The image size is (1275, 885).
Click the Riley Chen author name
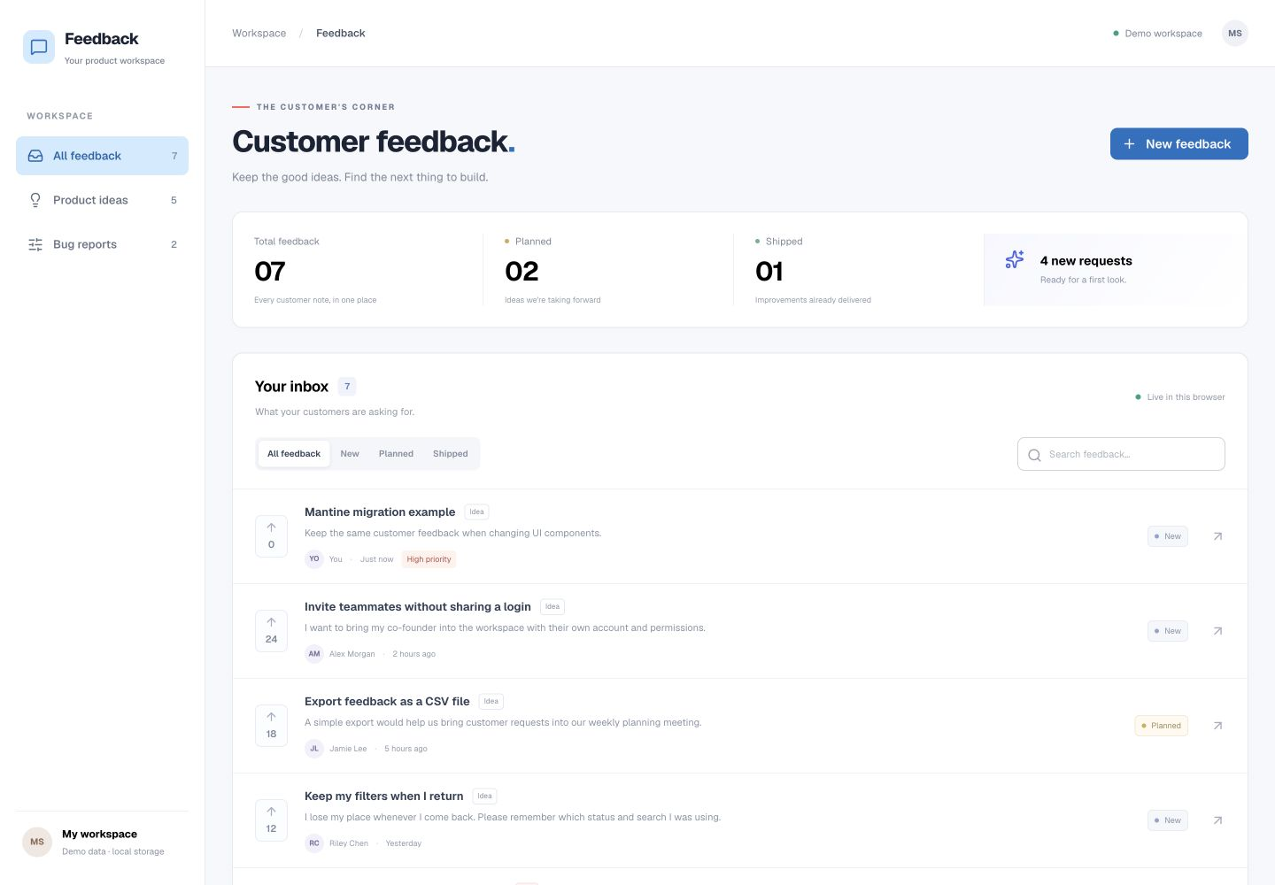point(349,843)
